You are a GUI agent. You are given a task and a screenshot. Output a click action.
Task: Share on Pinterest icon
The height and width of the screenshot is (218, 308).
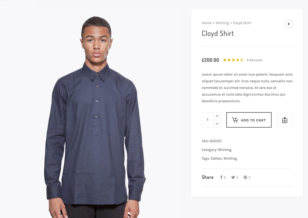point(245,177)
